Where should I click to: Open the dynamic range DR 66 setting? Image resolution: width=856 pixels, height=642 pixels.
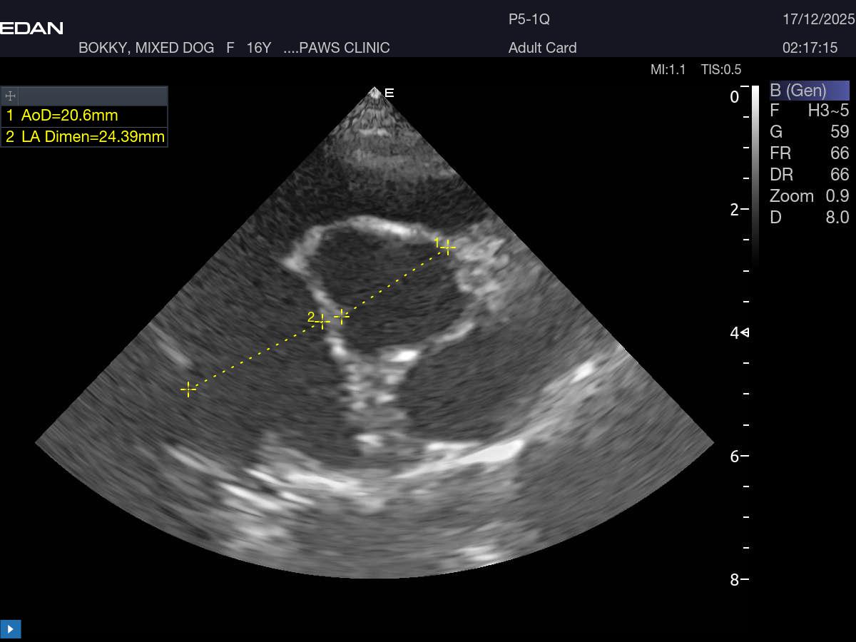click(809, 175)
